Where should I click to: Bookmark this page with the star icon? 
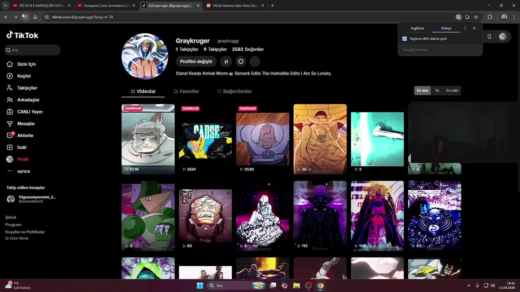[x=476, y=17]
